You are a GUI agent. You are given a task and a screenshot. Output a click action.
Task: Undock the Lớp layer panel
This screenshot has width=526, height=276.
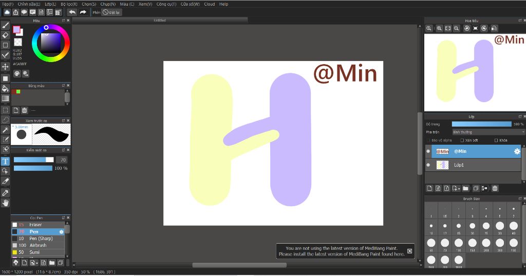pos(520,116)
